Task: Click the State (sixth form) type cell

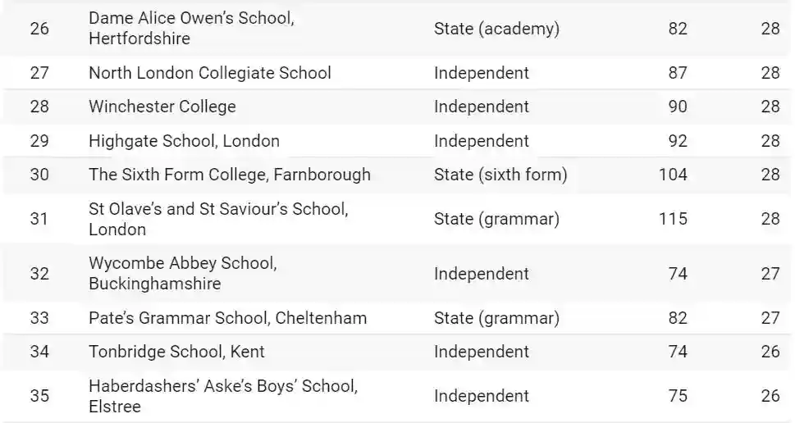Action: 500,175
